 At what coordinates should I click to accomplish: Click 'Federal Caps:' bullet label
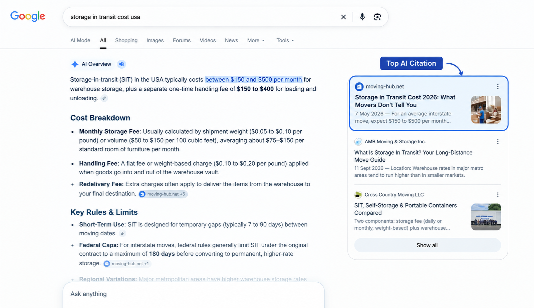click(x=98, y=245)
